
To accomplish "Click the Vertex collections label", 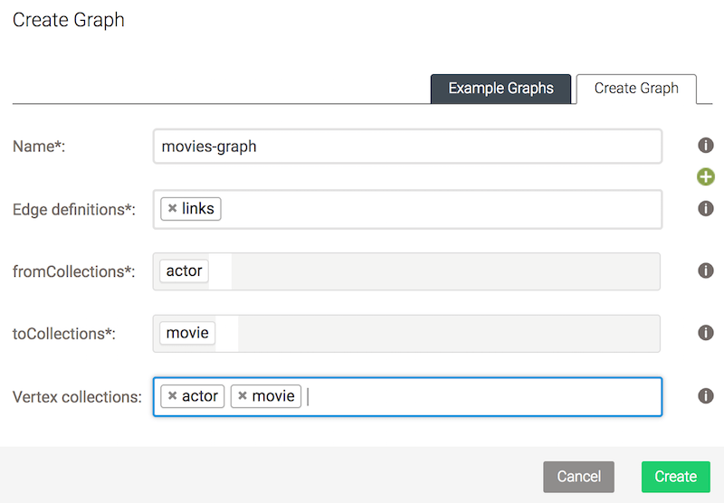I will [77, 397].
